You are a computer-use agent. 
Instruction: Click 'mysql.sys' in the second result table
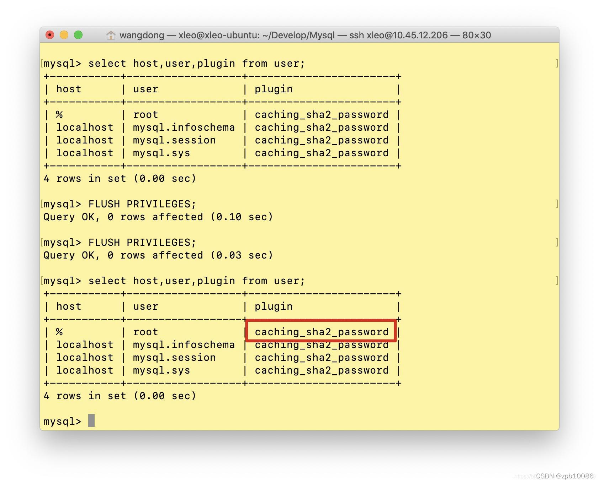(x=161, y=370)
